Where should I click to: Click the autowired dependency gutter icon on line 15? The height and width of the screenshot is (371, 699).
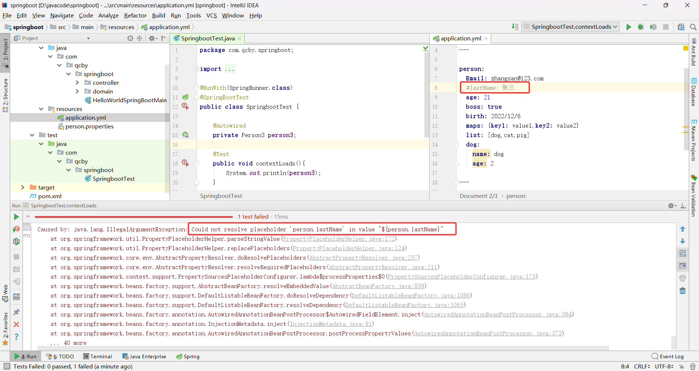(x=185, y=135)
